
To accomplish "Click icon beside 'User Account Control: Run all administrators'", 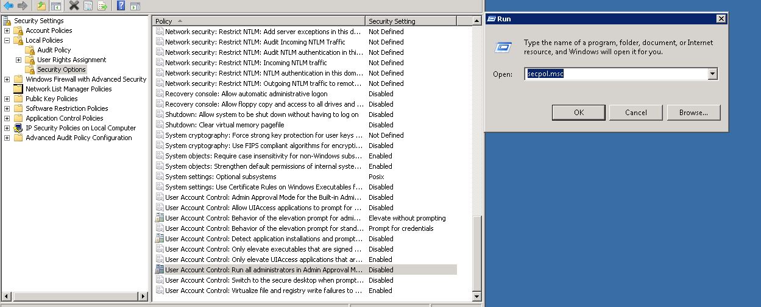I will (160, 270).
